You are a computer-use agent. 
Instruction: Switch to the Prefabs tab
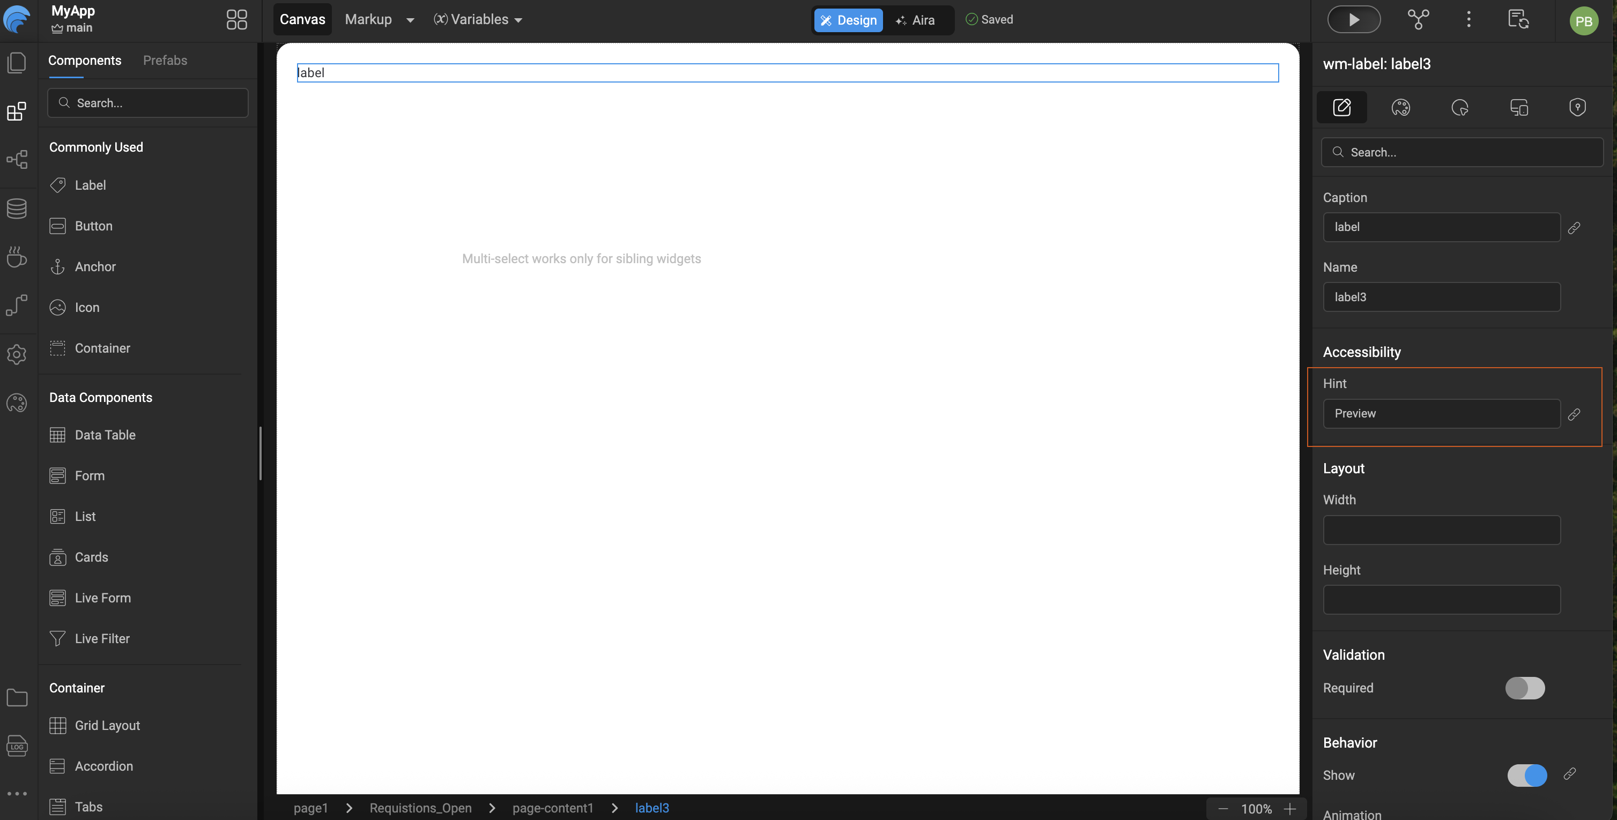(x=165, y=60)
